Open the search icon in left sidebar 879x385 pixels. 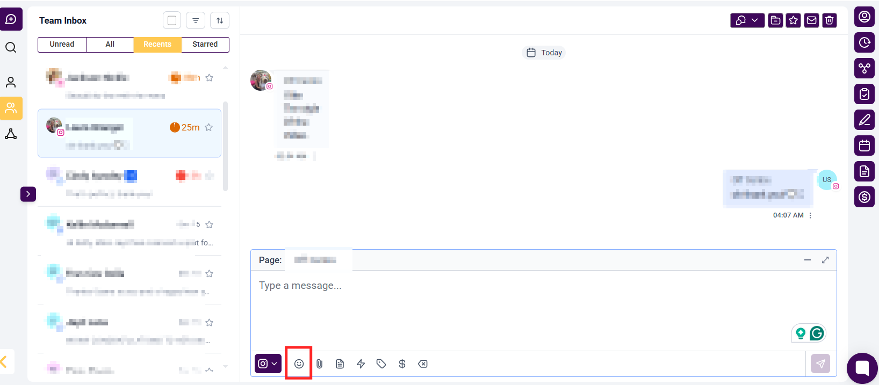(x=11, y=47)
